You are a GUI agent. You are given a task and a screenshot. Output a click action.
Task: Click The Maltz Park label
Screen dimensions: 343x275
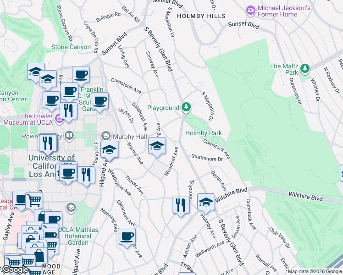point(284,69)
